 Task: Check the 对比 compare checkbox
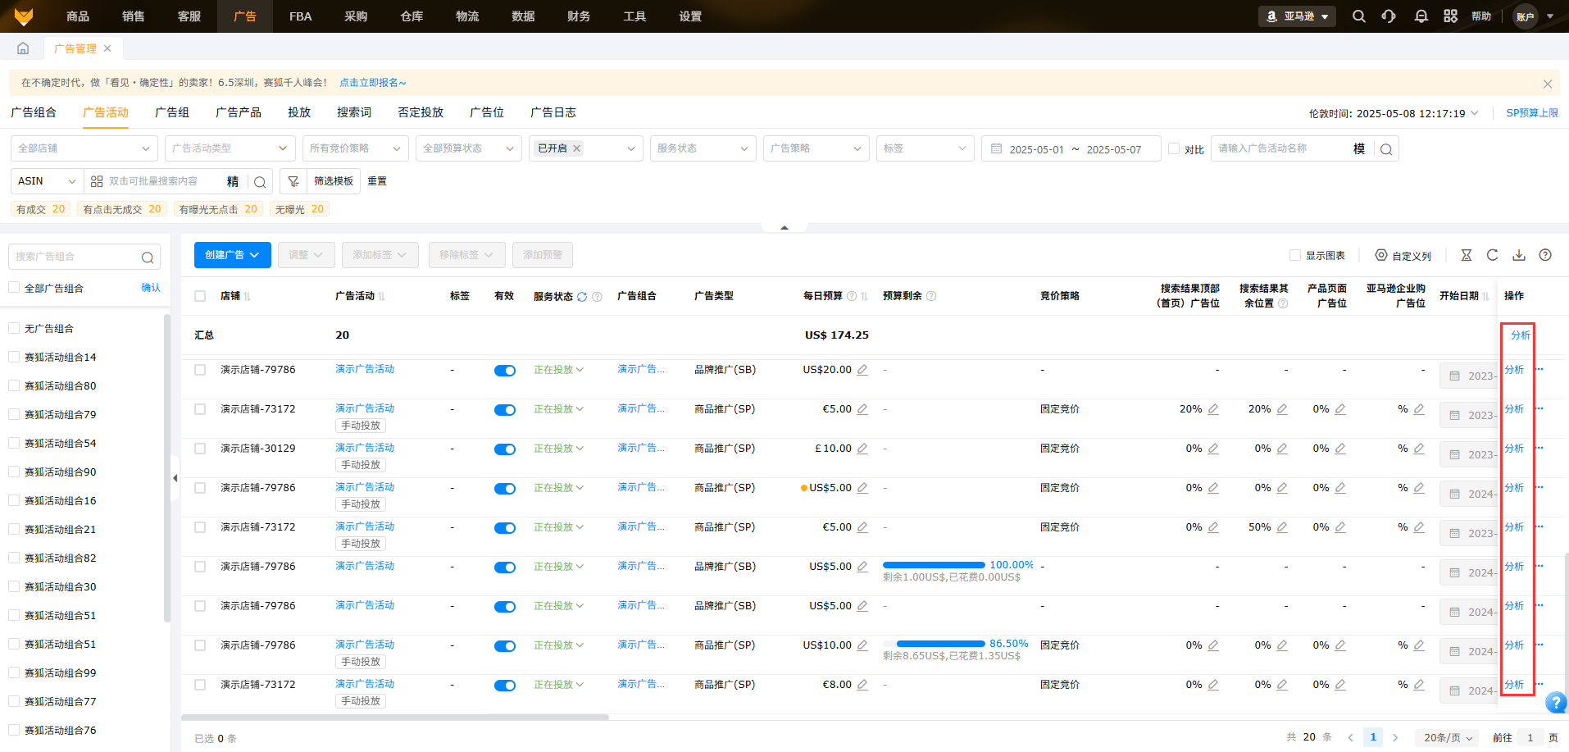tap(1174, 148)
